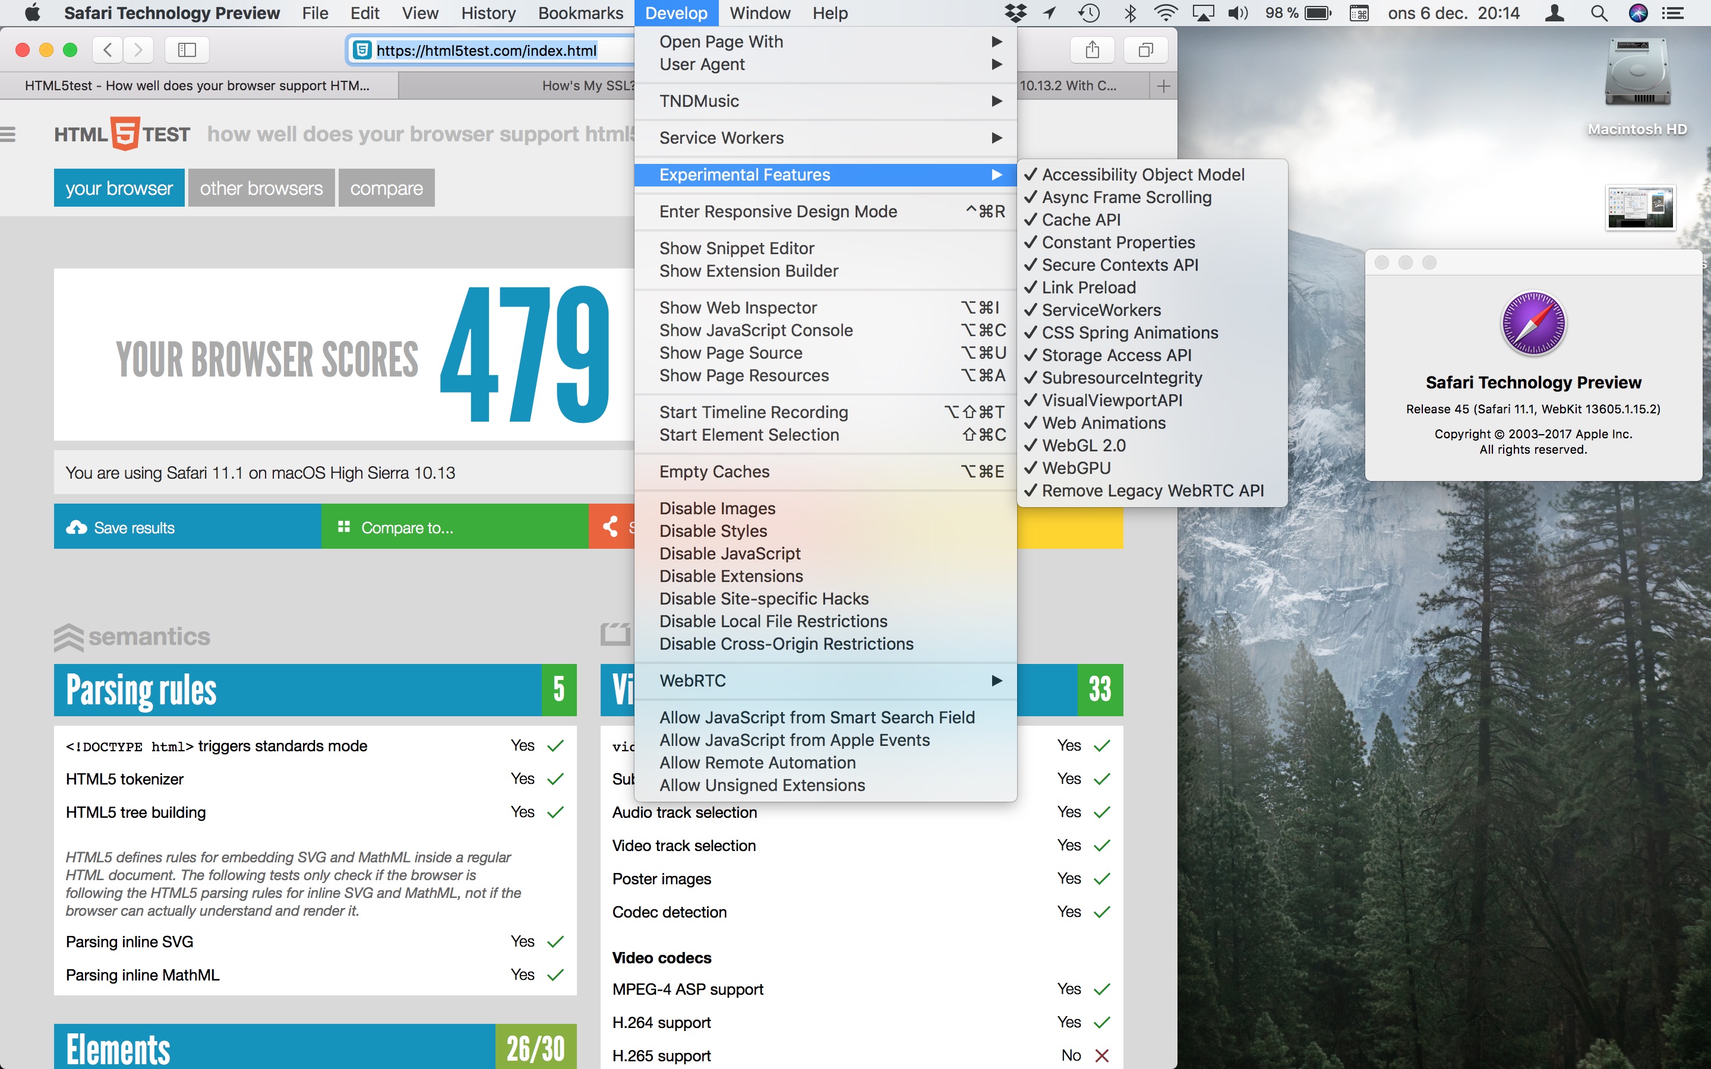Viewport: 1711px width, 1069px height.
Task: Open the screenshot thumbnail on desktop
Action: pos(1640,208)
